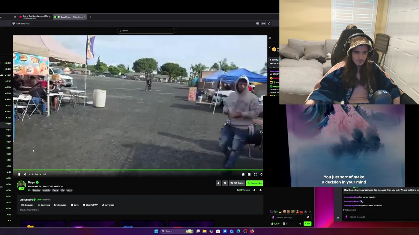This screenshot has width=419, height=235.
Task: Focus the Kick search box
Action: pos(146,31)
